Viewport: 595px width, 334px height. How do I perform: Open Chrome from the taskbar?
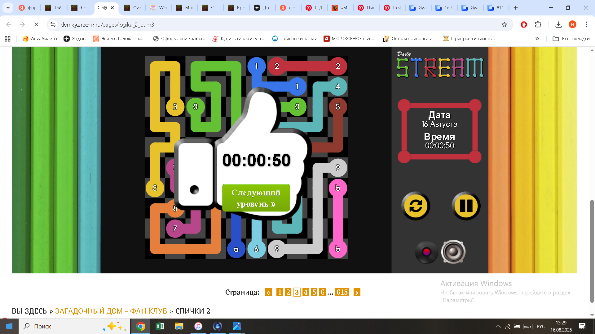point(141,326)
